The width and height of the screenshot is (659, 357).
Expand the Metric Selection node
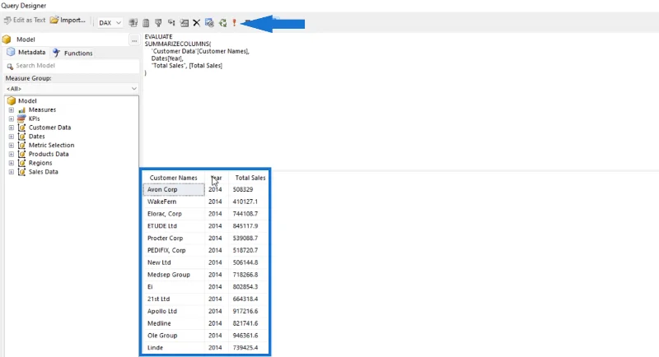[12, 145]
